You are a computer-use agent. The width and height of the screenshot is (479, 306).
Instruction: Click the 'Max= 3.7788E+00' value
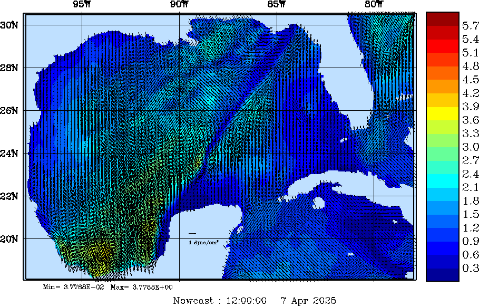(141, 288)
